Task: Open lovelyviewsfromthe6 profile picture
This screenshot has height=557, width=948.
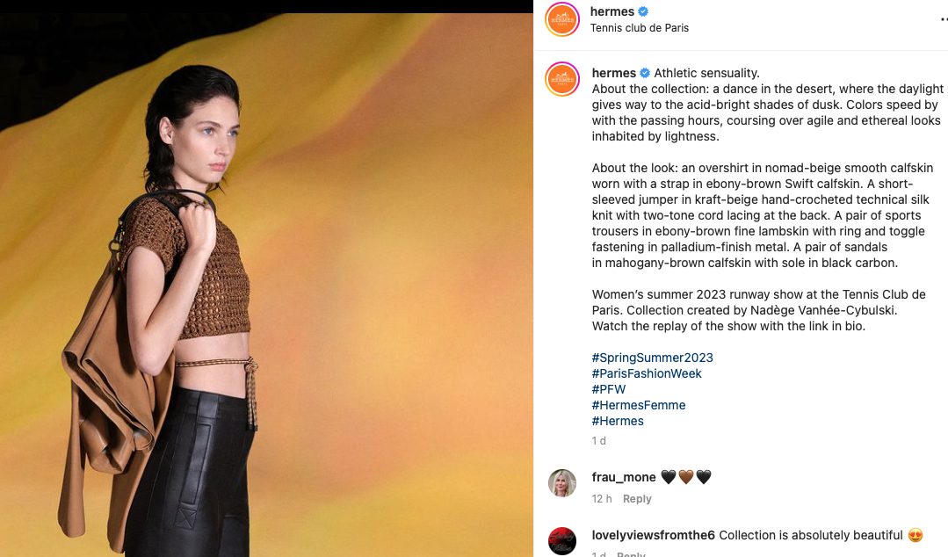Action: coord(561,540)
